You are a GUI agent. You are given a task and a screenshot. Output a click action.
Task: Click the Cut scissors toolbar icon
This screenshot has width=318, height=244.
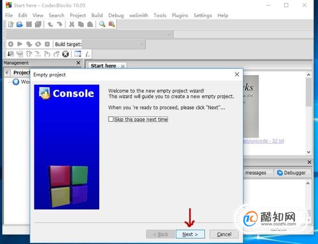point(72,24)
